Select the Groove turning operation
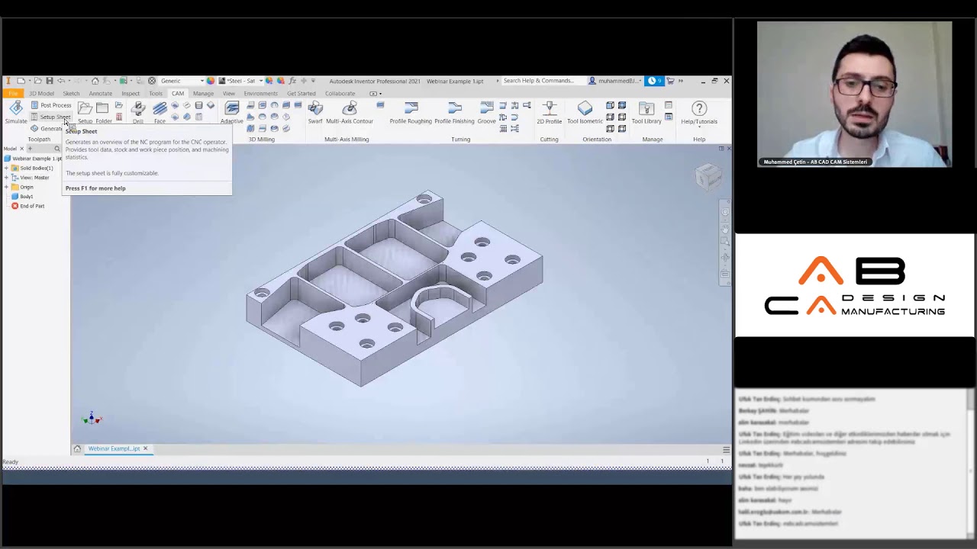977x549 pixels. click(486, 113)
